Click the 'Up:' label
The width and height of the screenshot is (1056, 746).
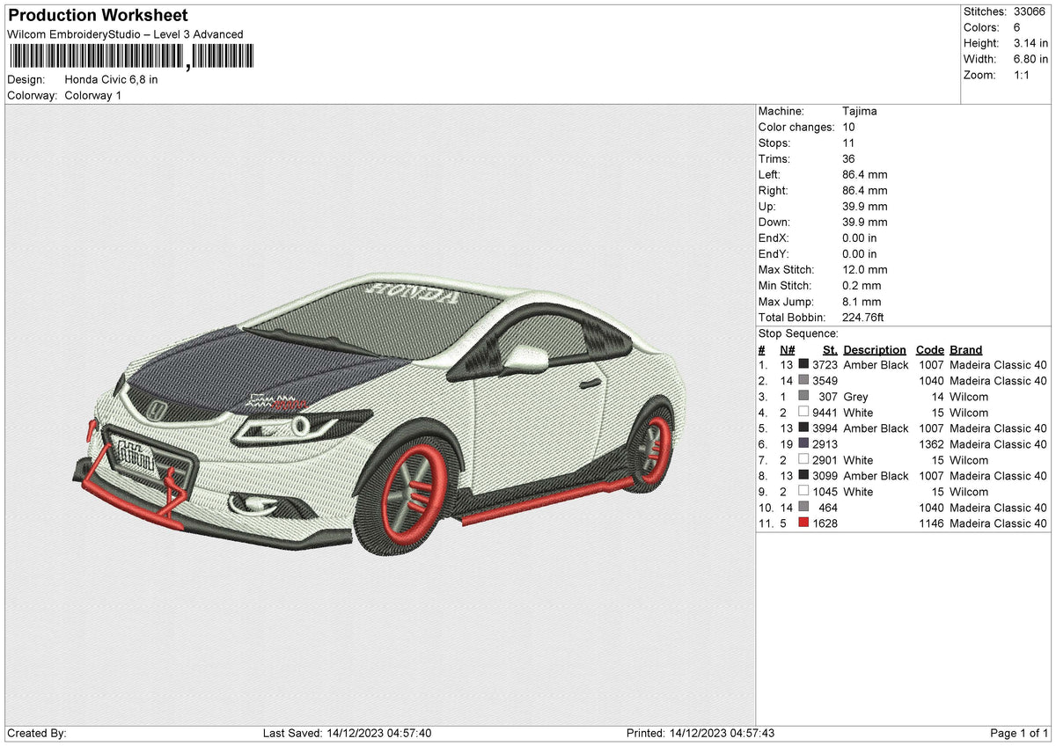coord(767,207)
